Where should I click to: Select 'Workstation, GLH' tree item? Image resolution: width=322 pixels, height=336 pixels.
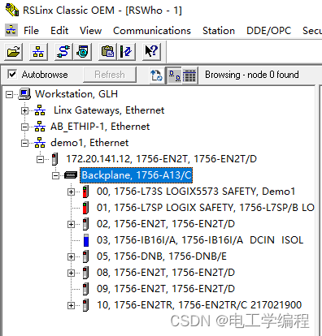coord(76,94)
